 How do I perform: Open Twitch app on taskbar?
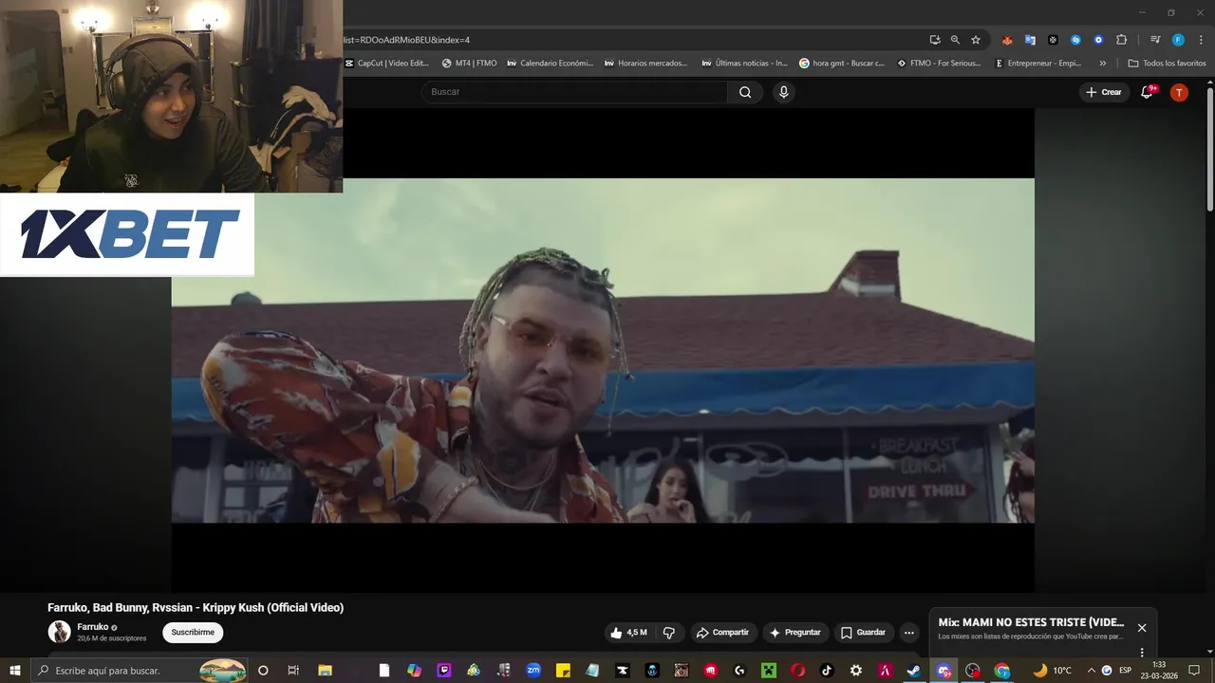[x=444, y=671]
